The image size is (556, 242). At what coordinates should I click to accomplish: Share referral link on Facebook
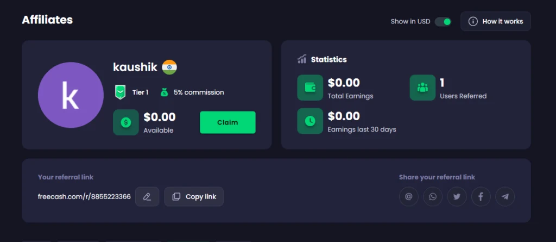(x=481, y=196)
